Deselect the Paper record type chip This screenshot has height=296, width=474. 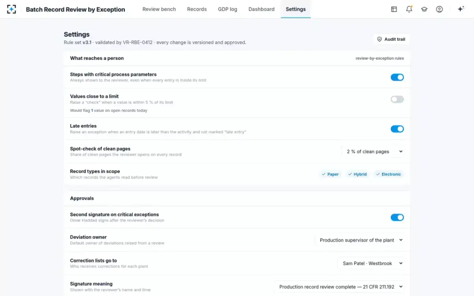tap(330, 174)
